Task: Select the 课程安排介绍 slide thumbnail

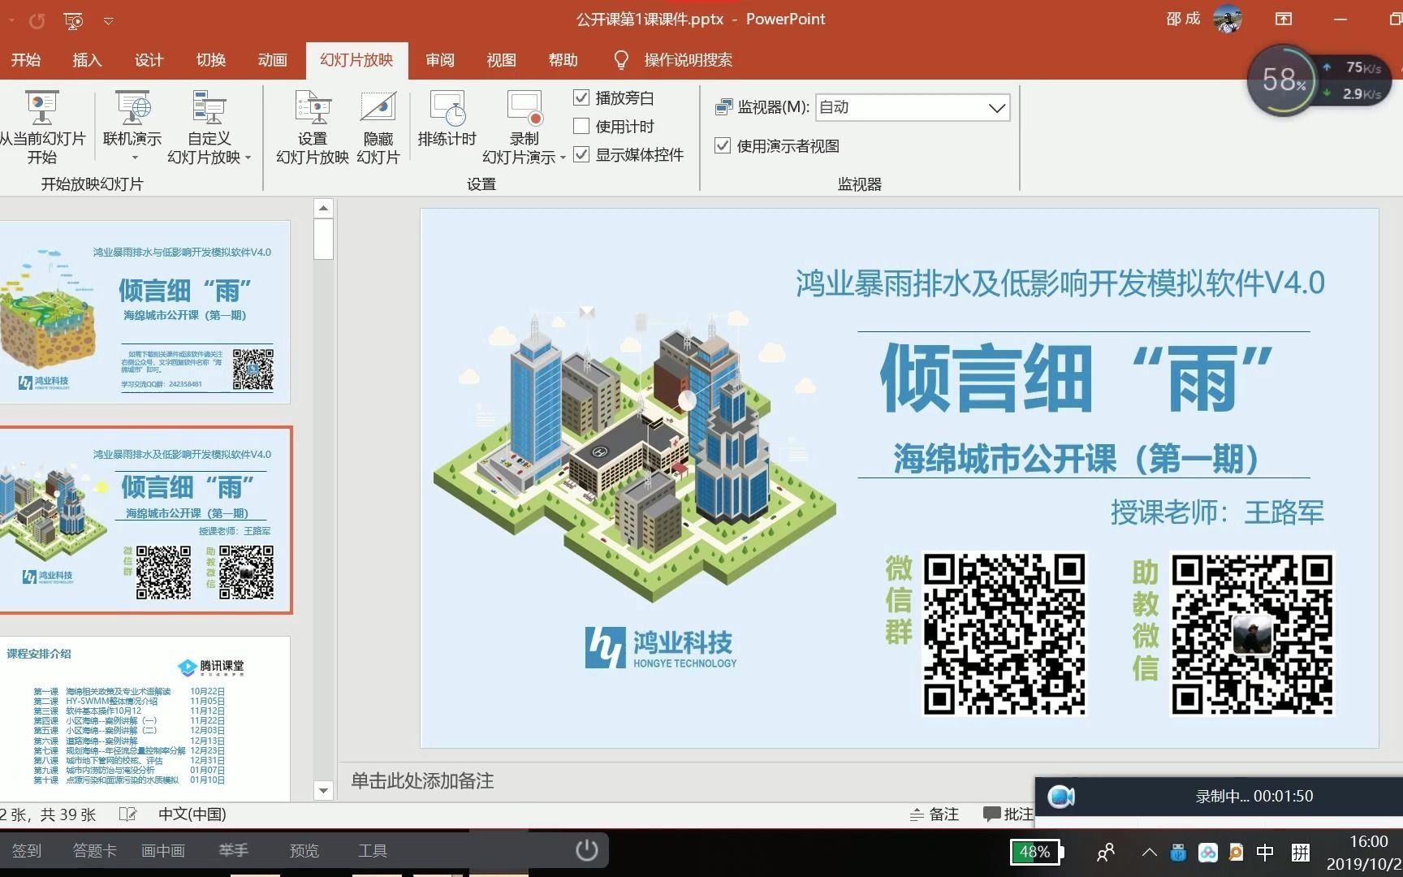Action: pos(145,718)
